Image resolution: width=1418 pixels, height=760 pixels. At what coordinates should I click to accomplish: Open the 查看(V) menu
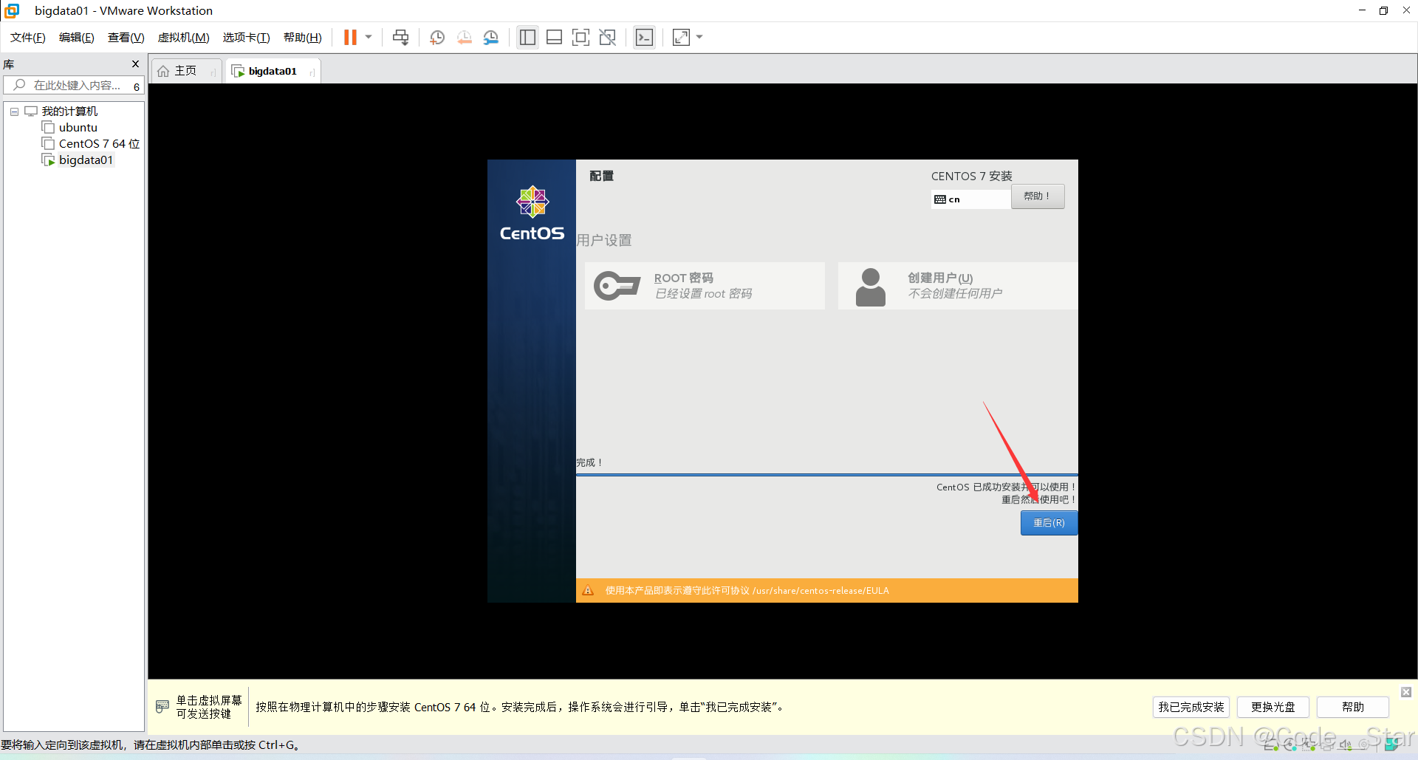click(126, 38)
